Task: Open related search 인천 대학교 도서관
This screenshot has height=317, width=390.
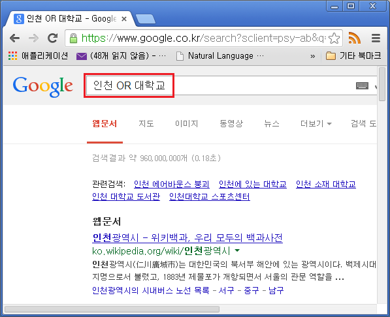Action: pyautogui.click(x=126, y=196)
